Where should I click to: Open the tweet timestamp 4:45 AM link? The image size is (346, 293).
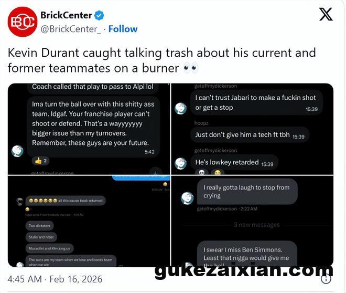[55, 278]
